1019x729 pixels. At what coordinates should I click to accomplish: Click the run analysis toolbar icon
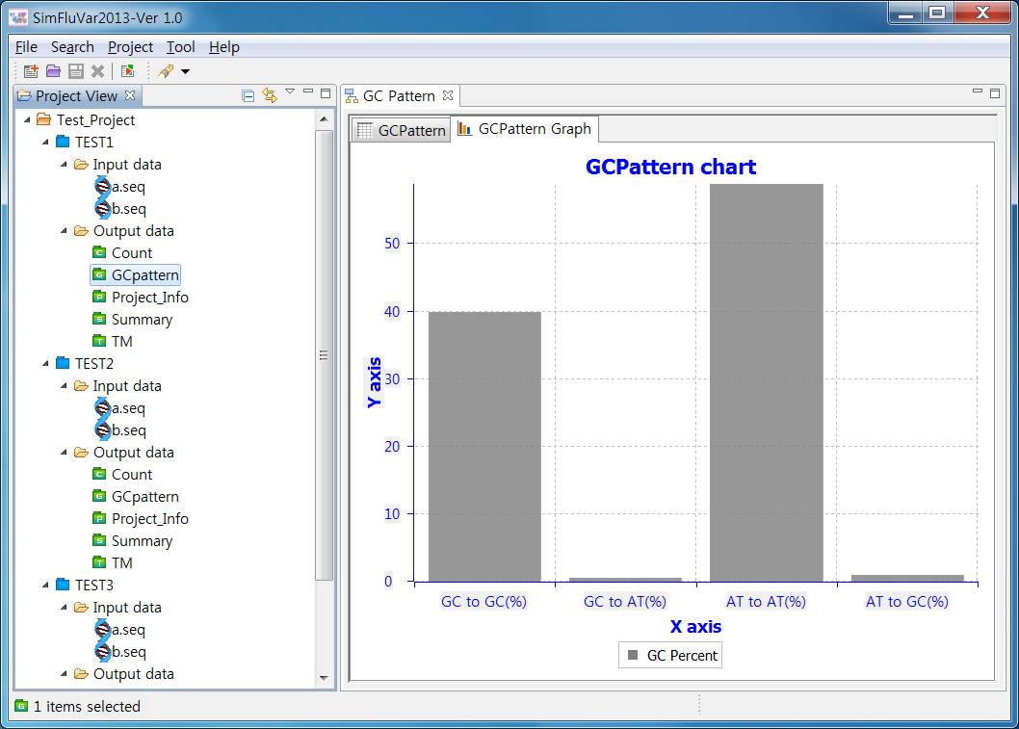128,71
